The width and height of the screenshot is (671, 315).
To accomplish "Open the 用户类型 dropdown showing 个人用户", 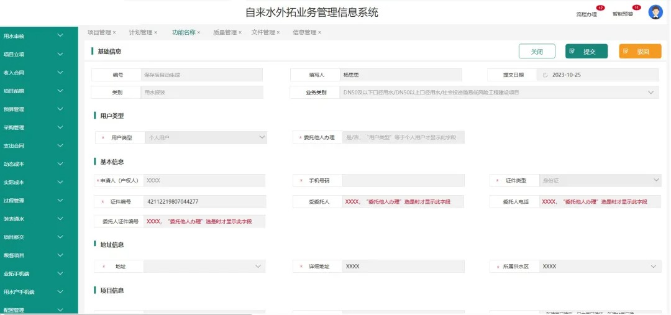I will click(206, 138).
